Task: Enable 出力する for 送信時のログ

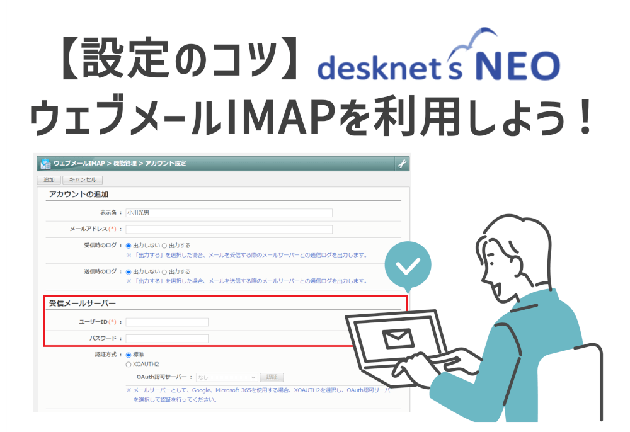Action: 163,272
